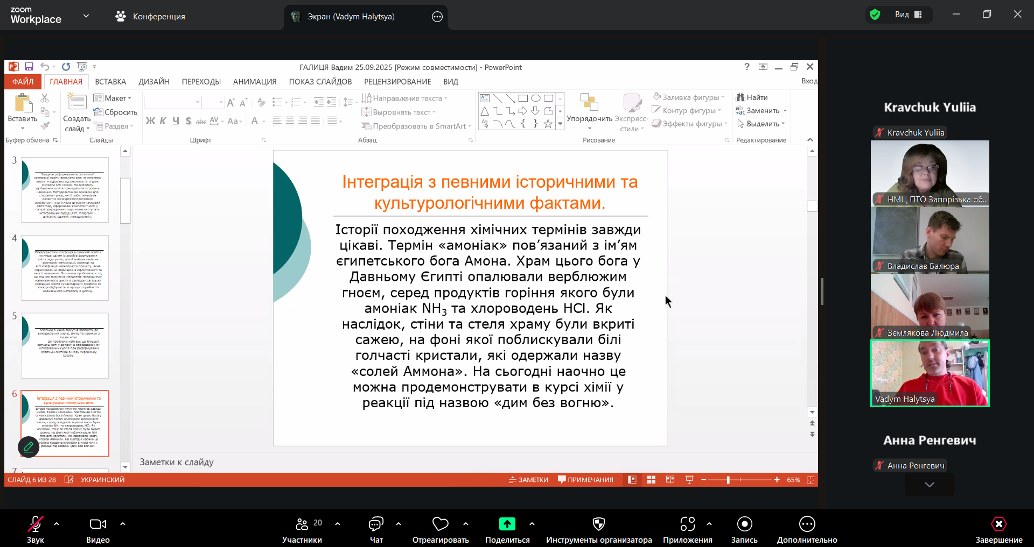Open the Zoom Chat panel
The width and height of the screenshot is (1034, 547).
[376, 530]
